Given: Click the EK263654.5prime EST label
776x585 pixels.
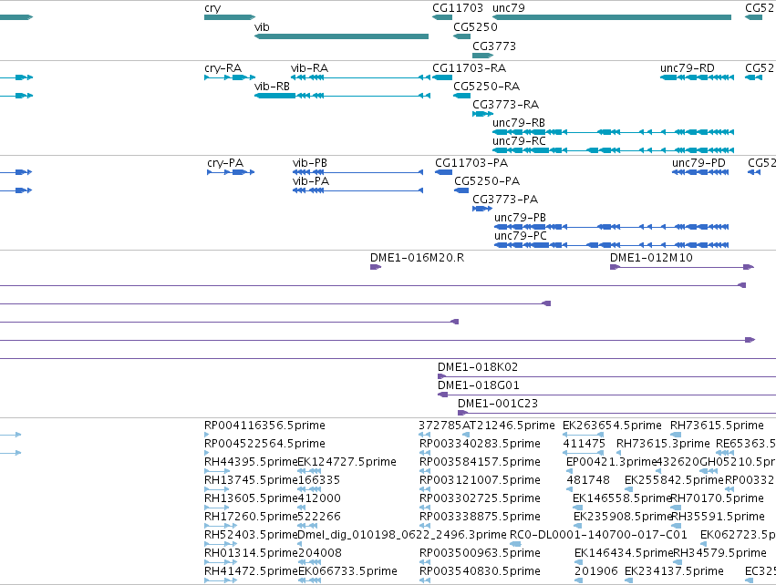Looking at the screenshot, I should point(612,426).
